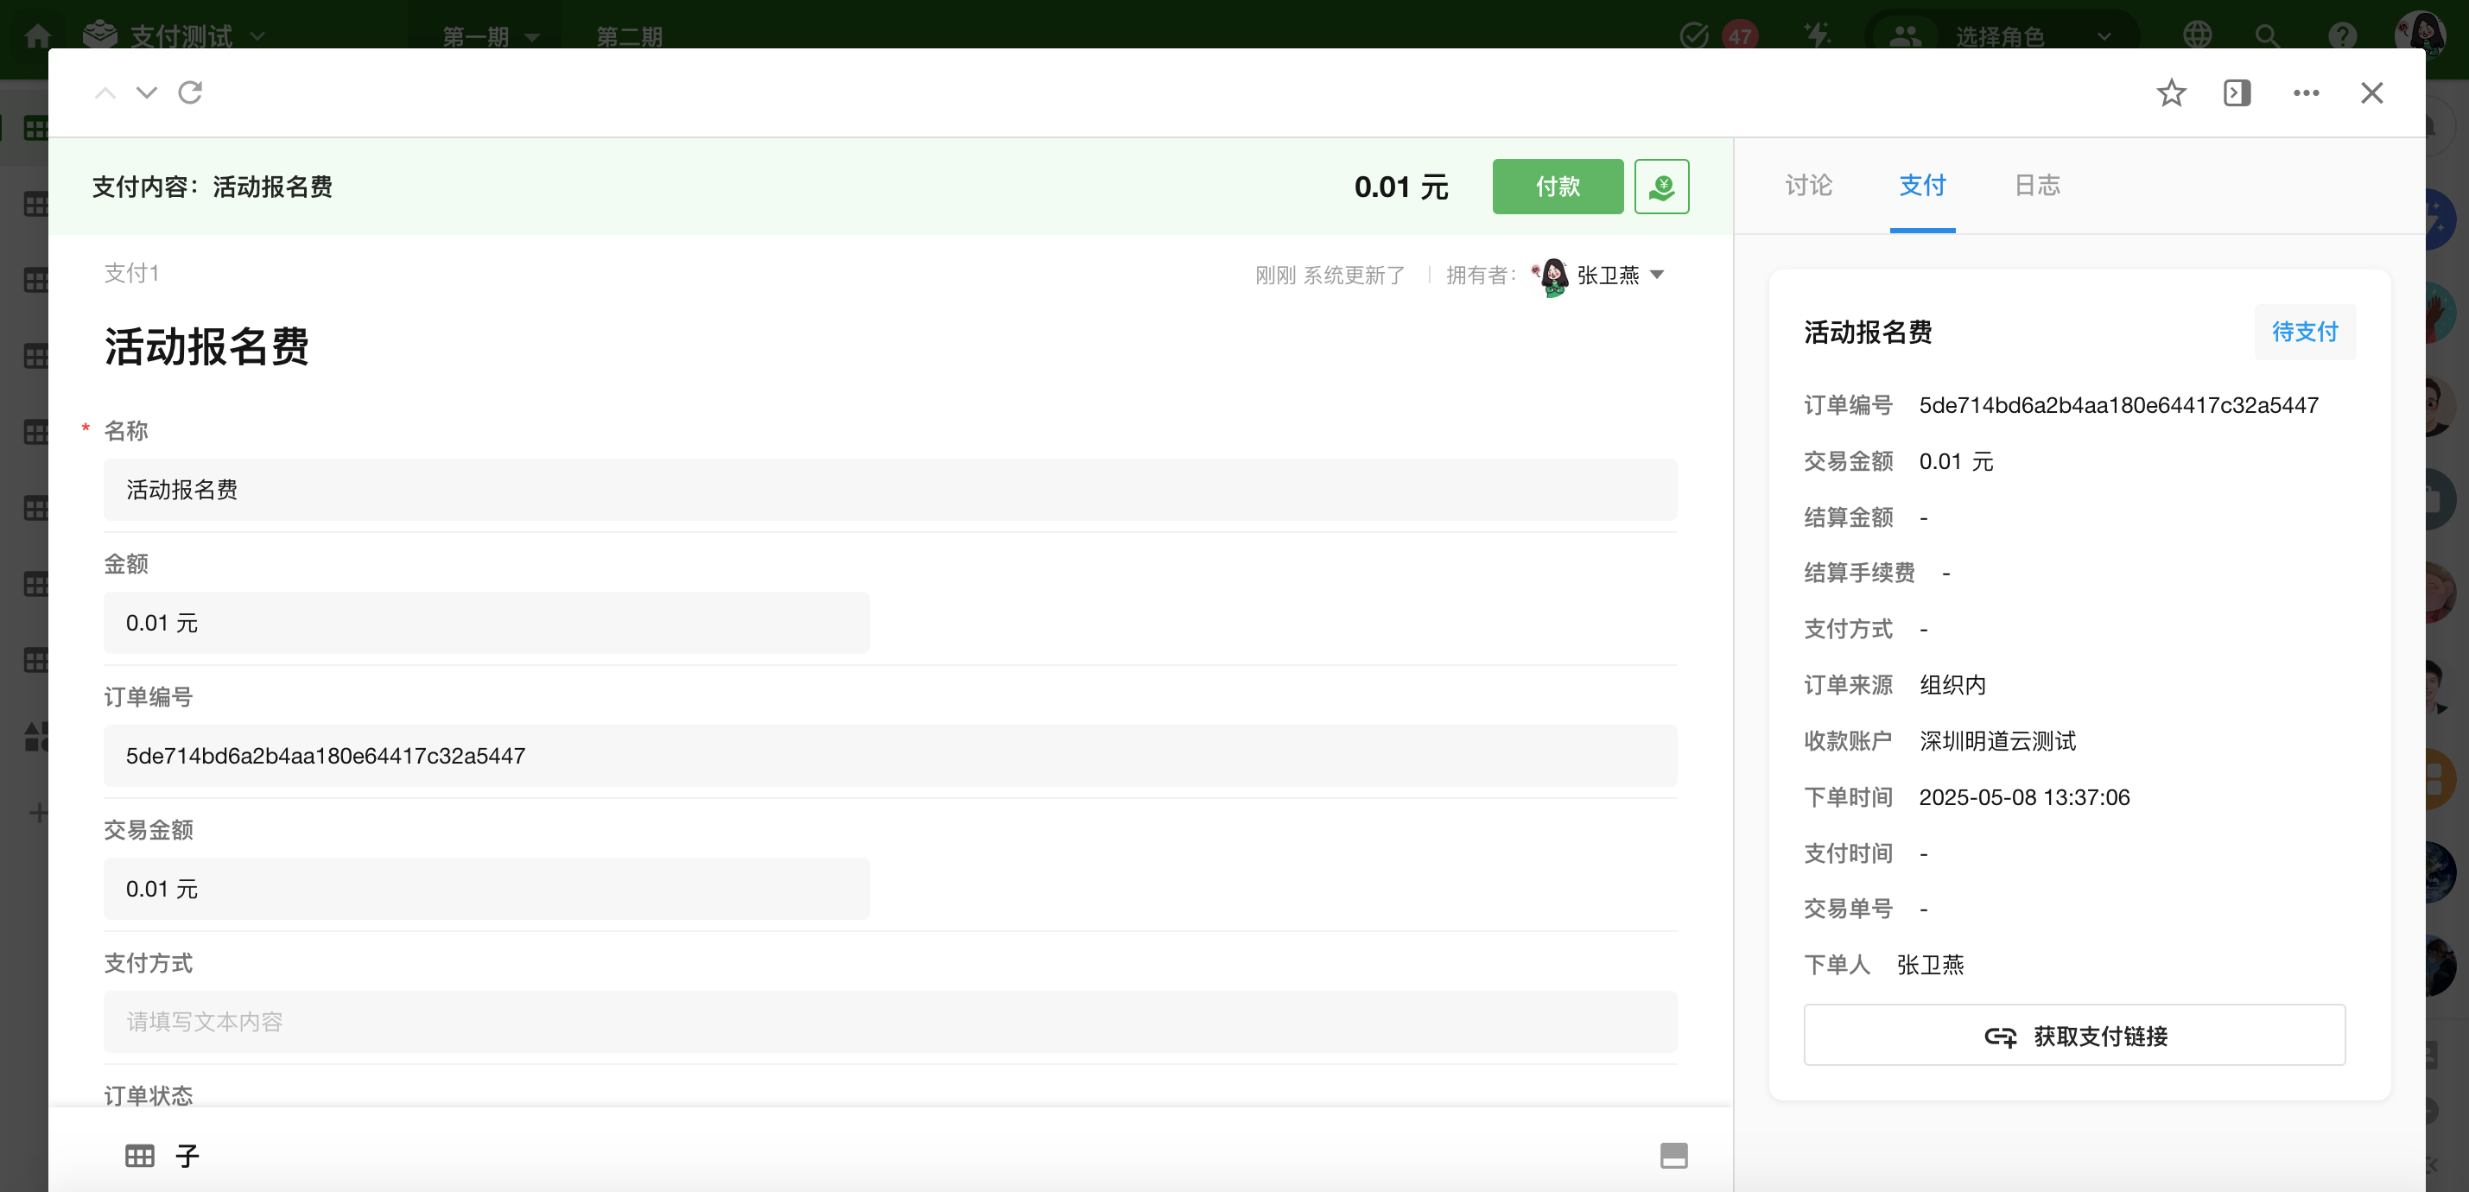Click the 获取支付链接 button
Image resolution: width=2469 pixels, height=1192 pixels.
coord(2074,1035)
